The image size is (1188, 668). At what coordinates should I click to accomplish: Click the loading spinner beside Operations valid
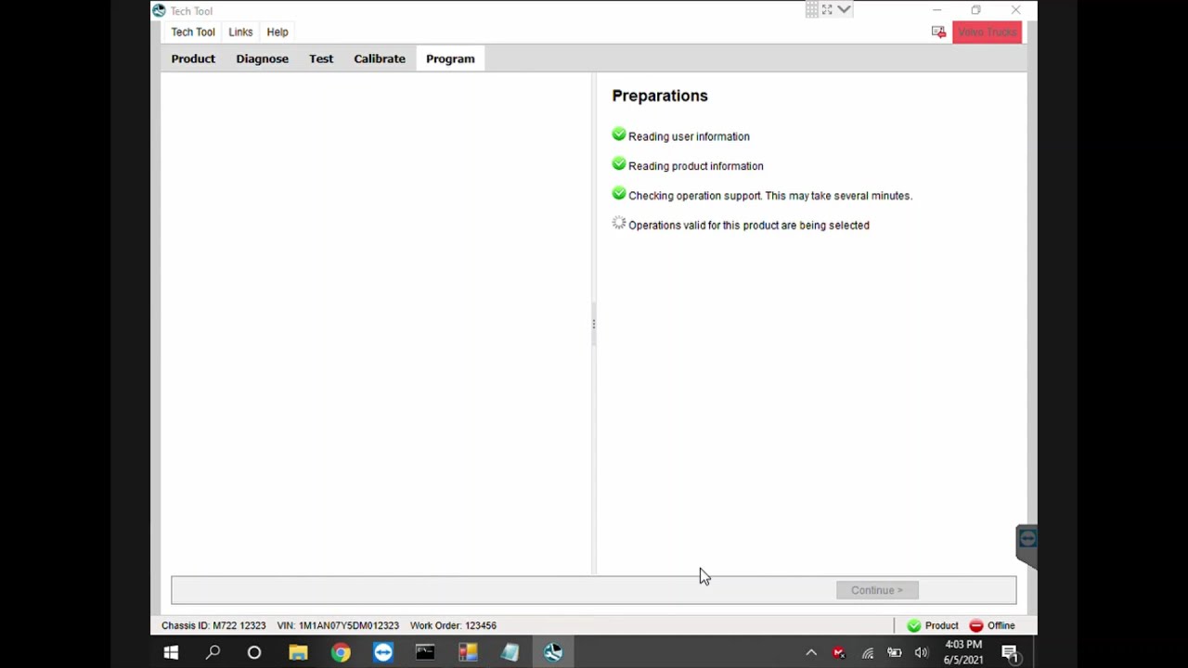coord(619,224)
